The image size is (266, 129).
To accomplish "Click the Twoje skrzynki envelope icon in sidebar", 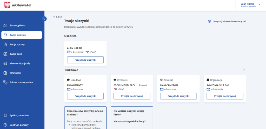I will [x=5, y=35].
